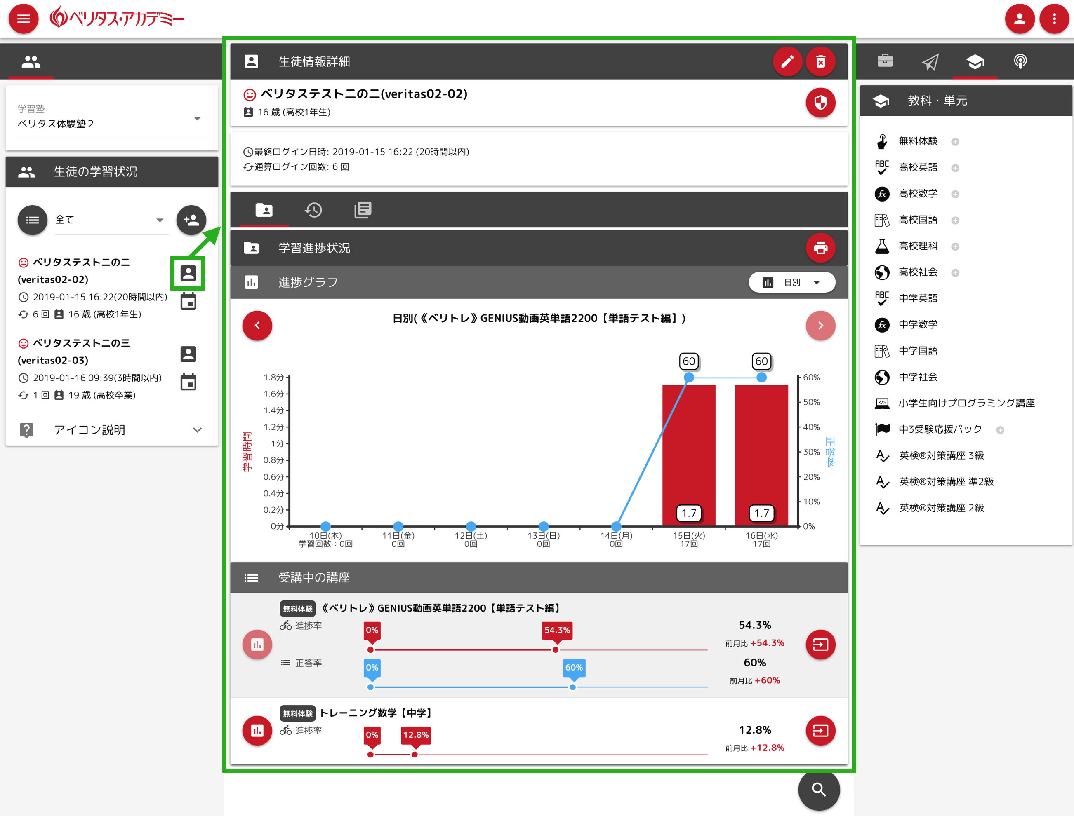Click the list filter icon beside 全て
The width and height of the screenshot is (1074, 816).
(x=33, y=220)
